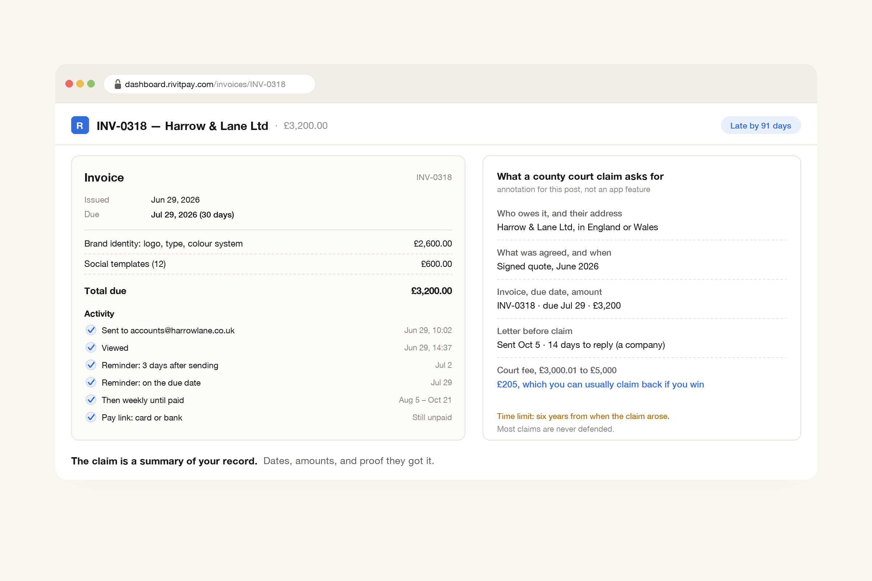Screen dimensions: 872x581
Task: Click the grey INV-0318 number in invoice card
Action: [x=434, y=177]
